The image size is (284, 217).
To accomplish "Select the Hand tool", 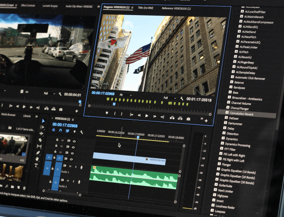I will (37, 159).
